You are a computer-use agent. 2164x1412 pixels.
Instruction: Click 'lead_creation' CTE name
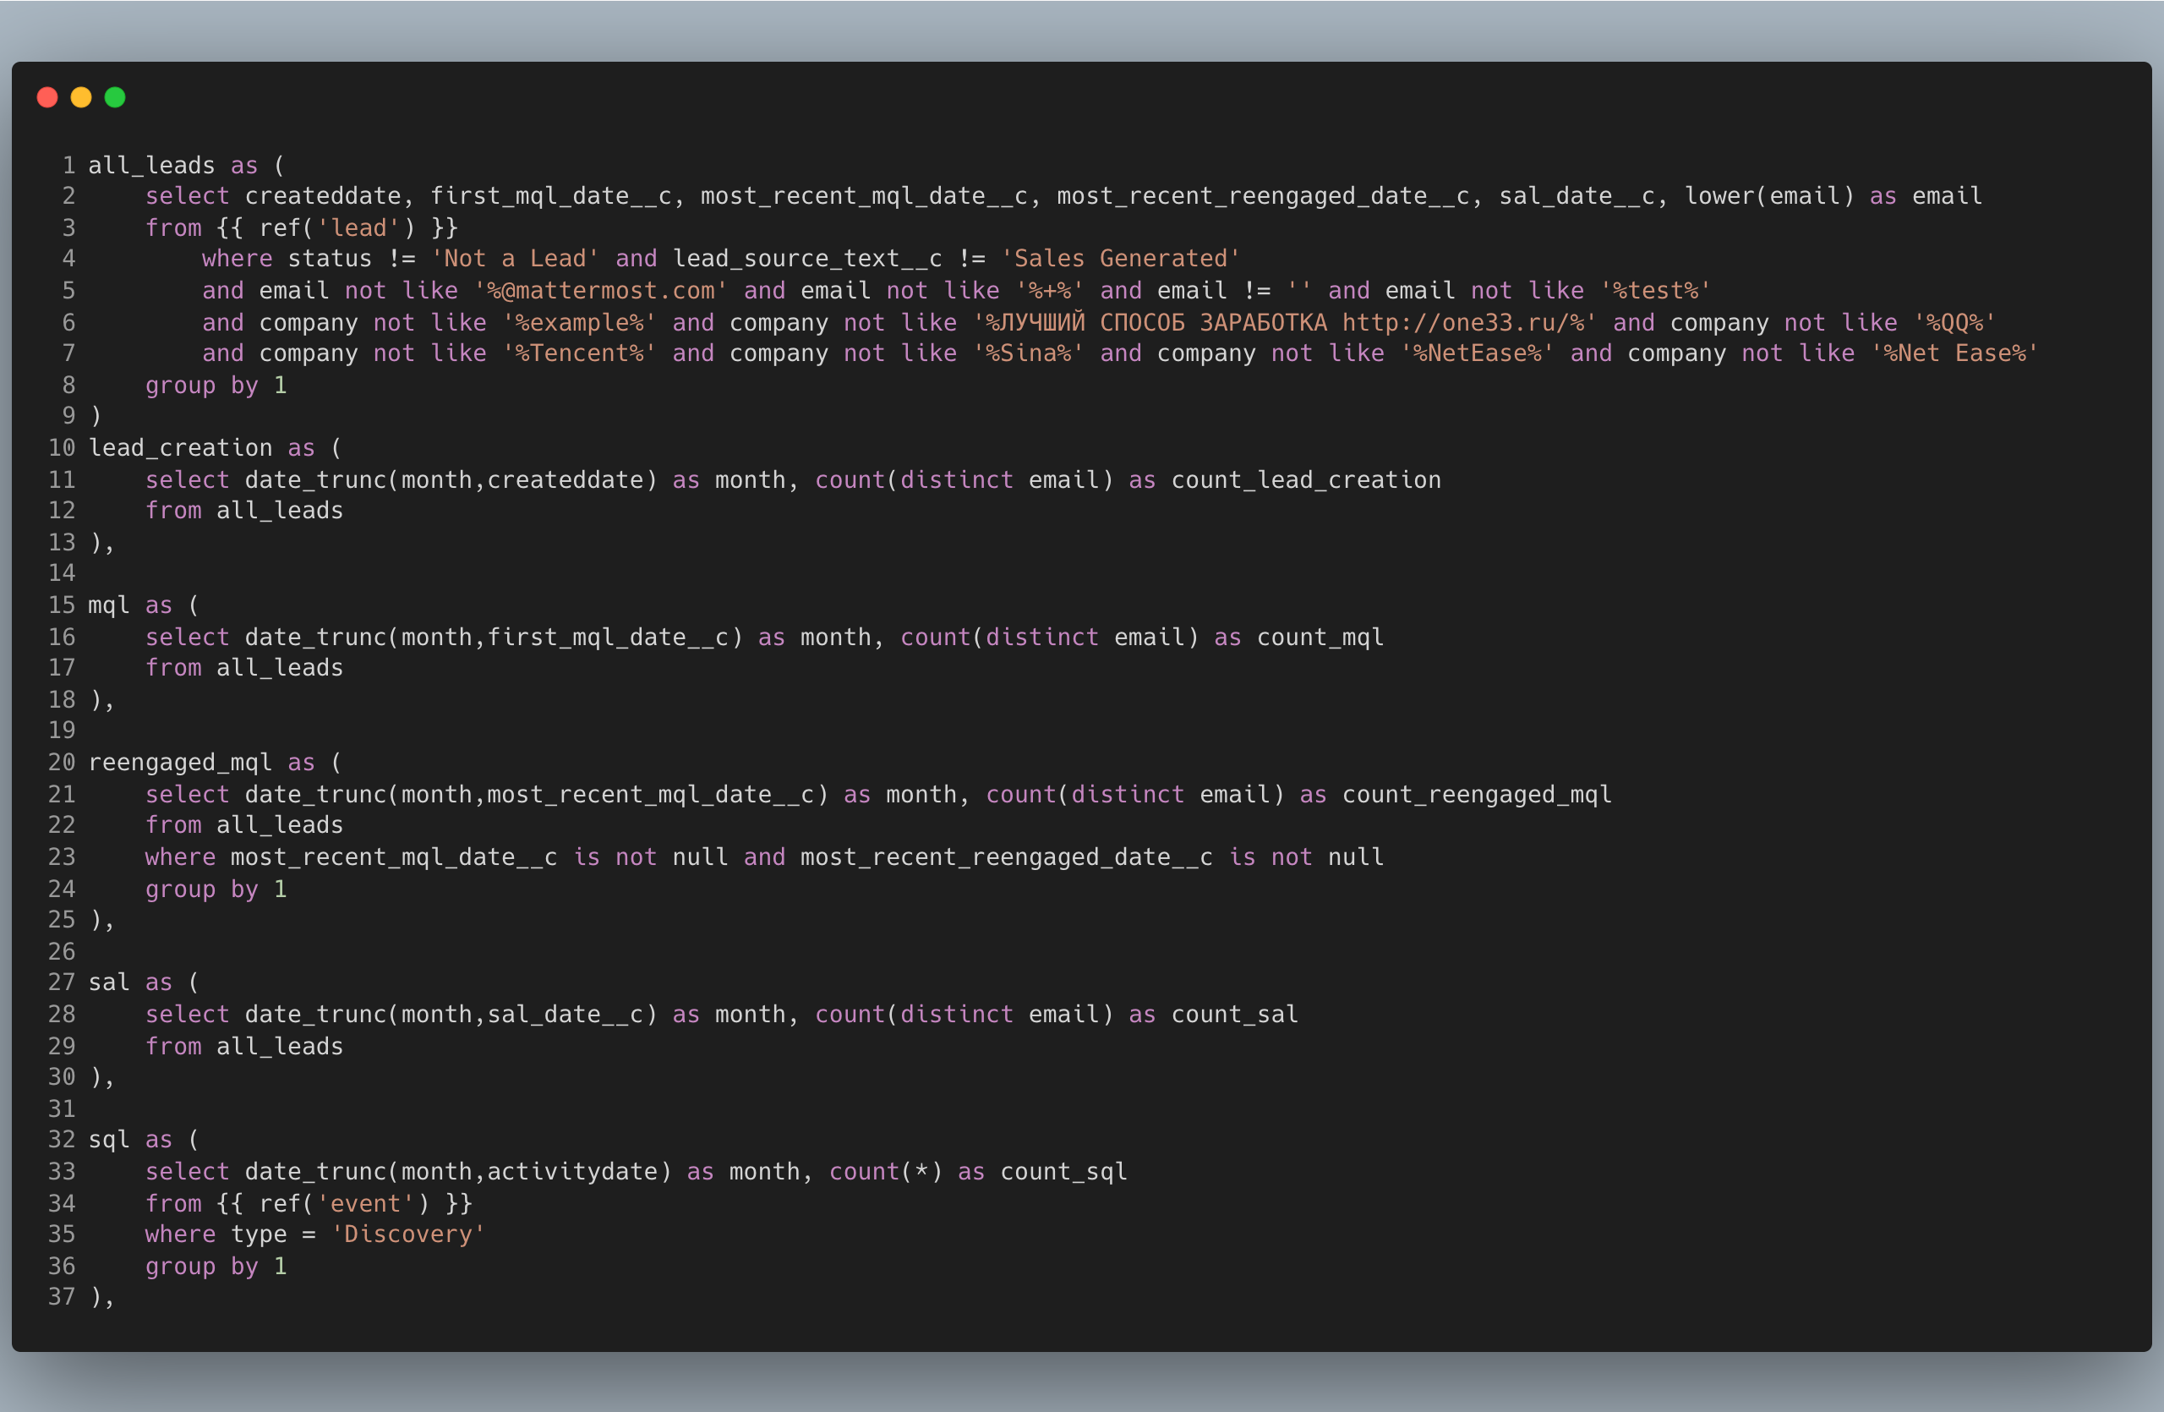pos(180,448)
